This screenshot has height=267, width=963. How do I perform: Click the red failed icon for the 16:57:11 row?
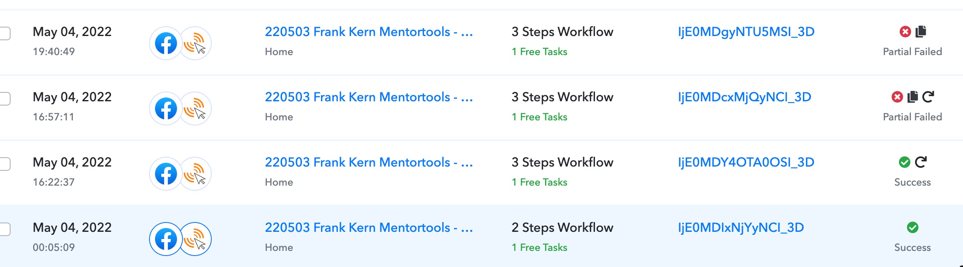click(897, 97)
